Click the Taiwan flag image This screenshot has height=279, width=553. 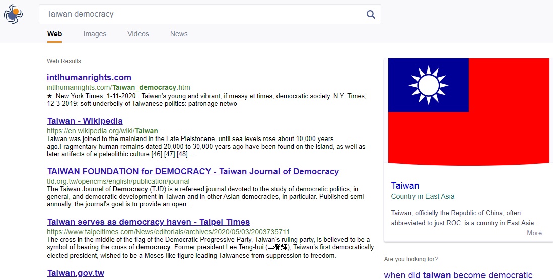[x=468, y=111]
